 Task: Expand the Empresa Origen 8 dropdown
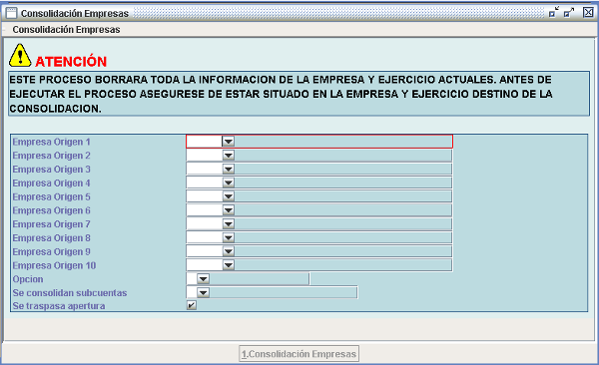[228, 238]
